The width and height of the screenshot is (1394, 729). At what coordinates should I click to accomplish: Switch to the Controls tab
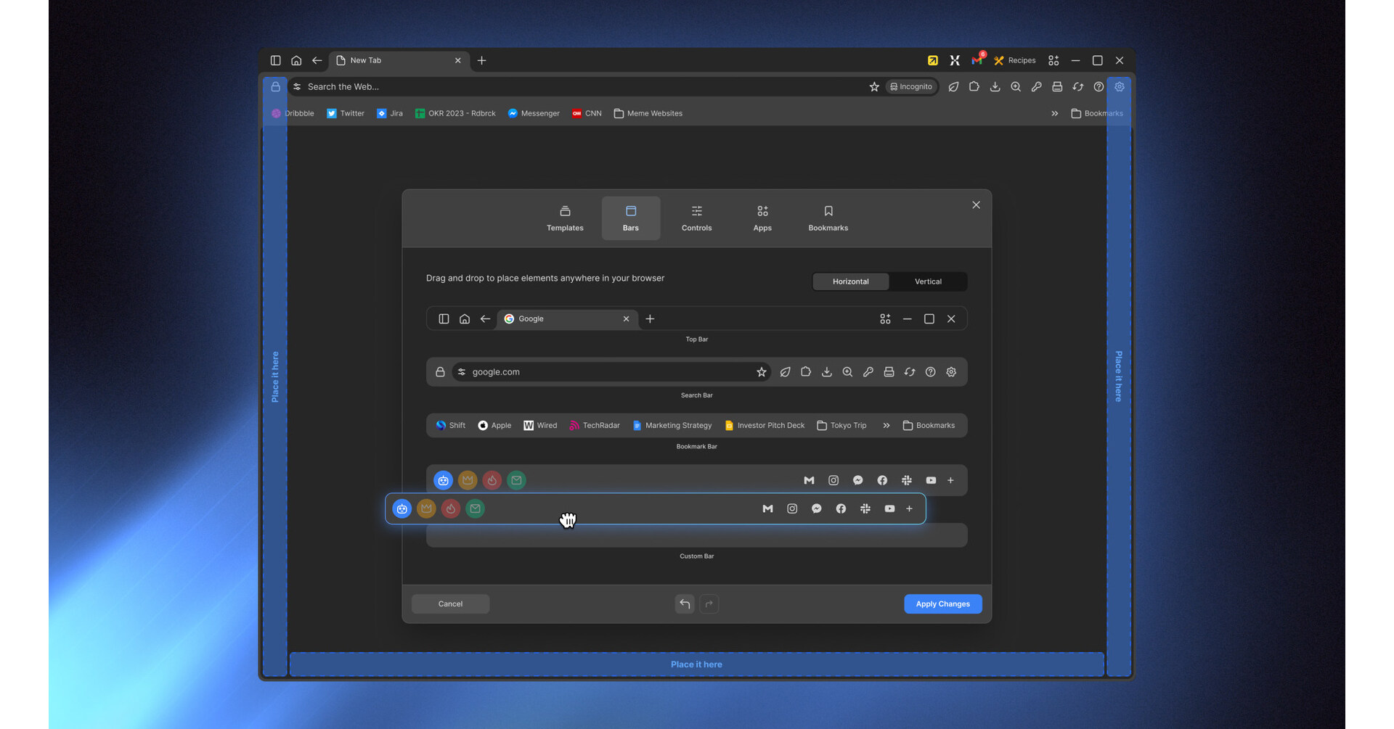coord(696,218)
